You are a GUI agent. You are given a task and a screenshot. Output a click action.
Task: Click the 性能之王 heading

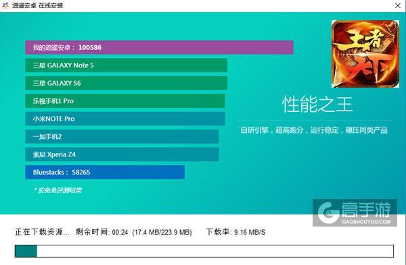pos(317,105)
